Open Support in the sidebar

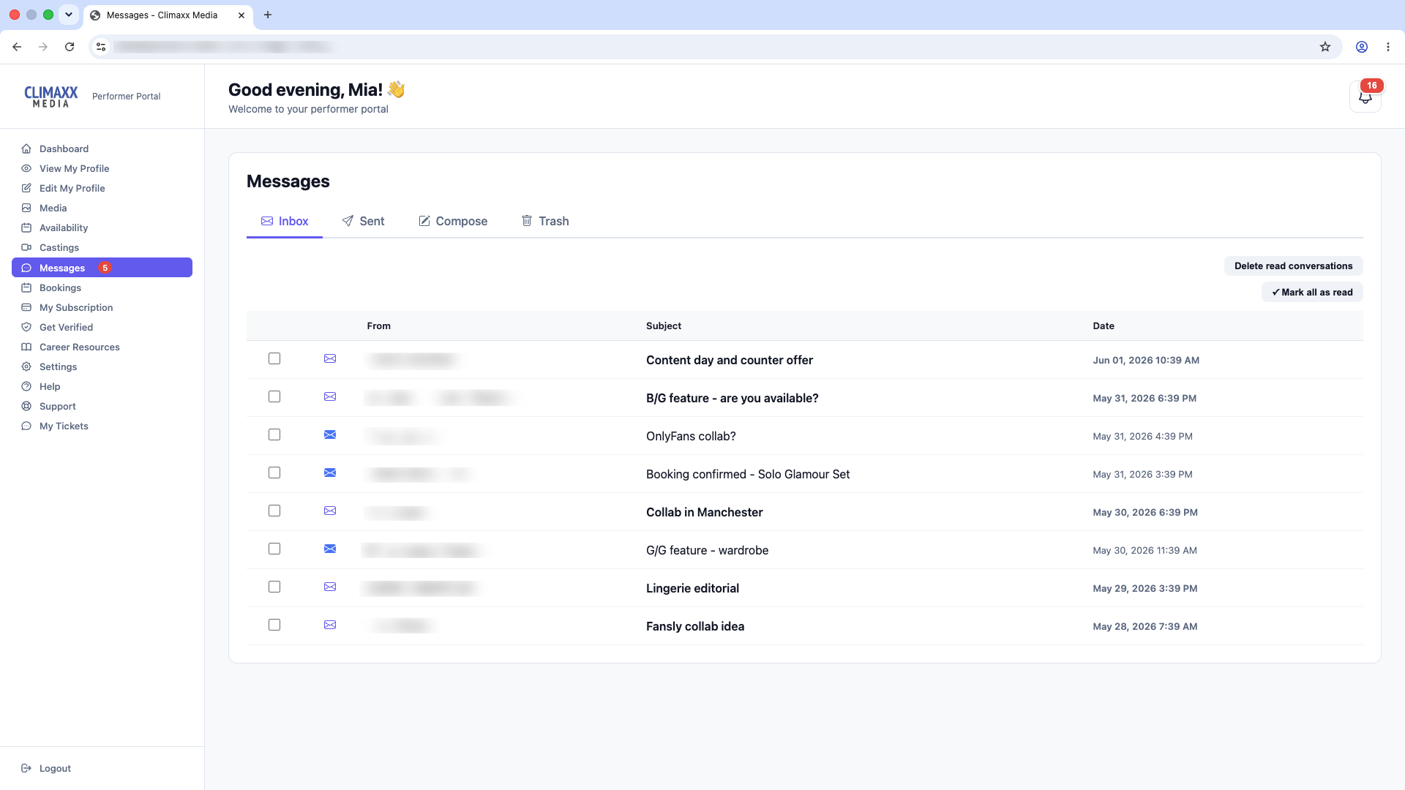tap(102, 406)
